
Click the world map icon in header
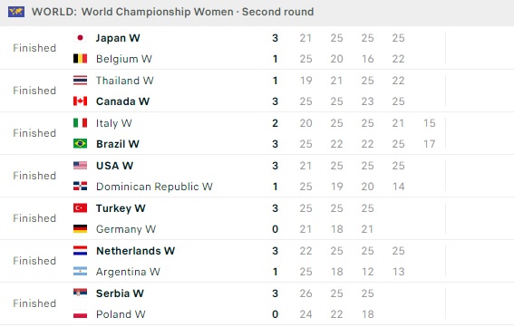(x=16, y=12)
